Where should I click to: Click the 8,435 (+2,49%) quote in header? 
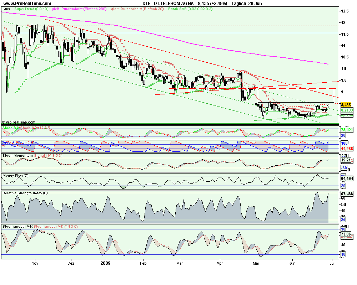coord(213,4)
